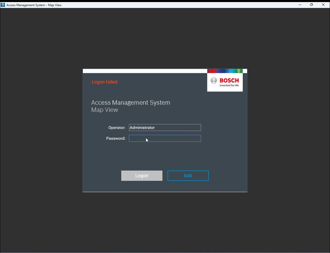Click the word "Administrator" in Operator field

(142, 128)
